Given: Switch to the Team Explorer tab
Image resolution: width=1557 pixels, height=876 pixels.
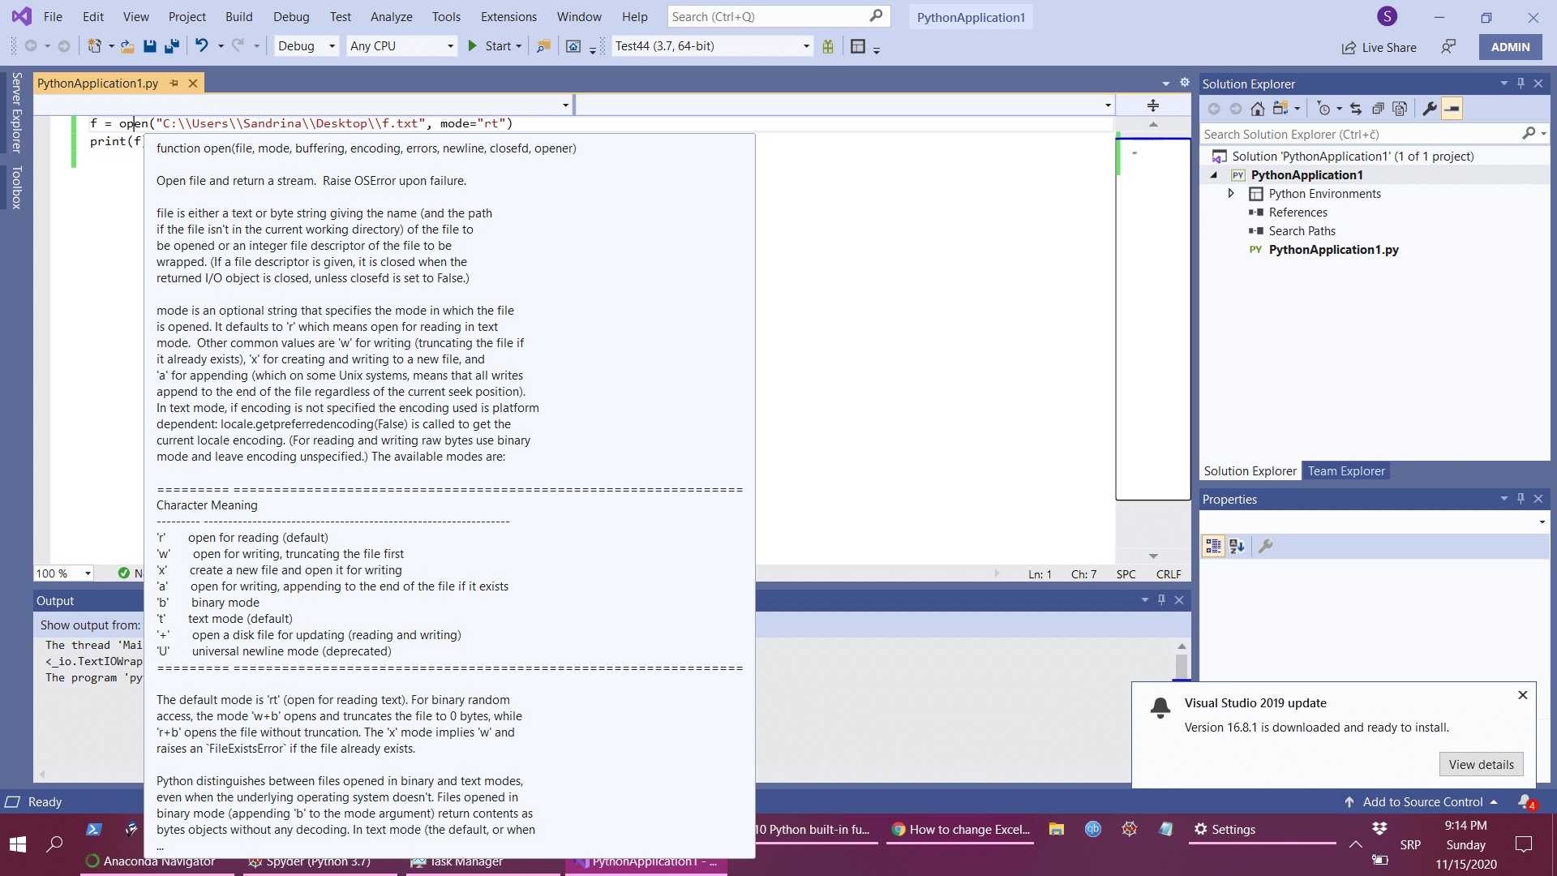Looking at the screenshot, I should 1346,471.
